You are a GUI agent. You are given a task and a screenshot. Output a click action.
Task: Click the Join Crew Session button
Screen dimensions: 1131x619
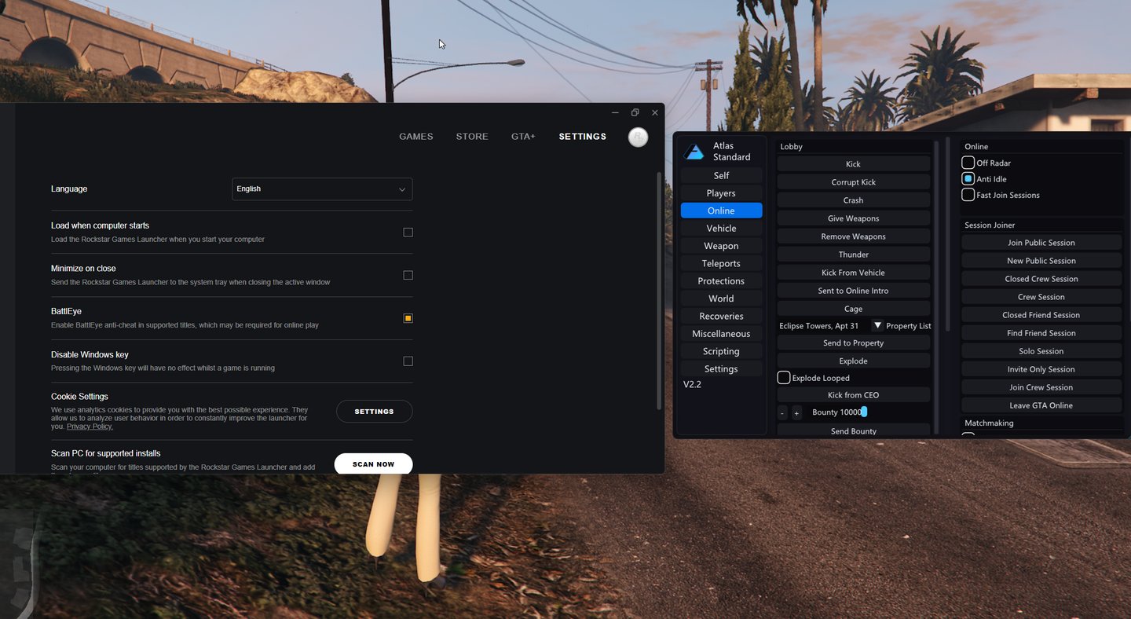[x=1041, y=387]
